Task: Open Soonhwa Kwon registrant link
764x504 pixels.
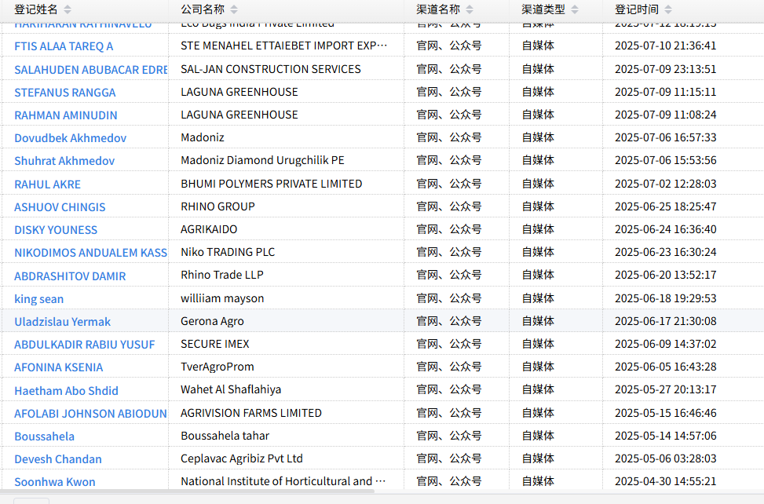Action: point(54,482)
